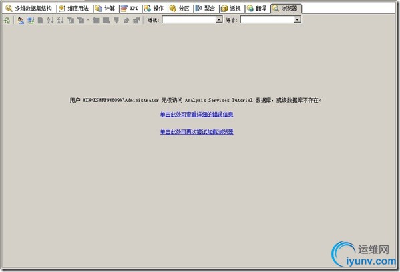Open the small arrow next to funnel icon
The height and width of the screenshot is (272, 400).
[88, 19]
